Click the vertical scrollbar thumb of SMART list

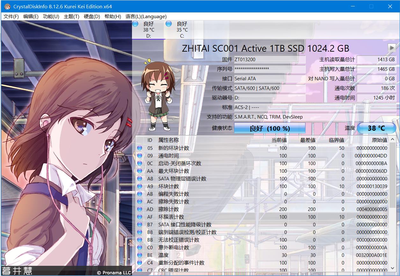tap(393, 175)
